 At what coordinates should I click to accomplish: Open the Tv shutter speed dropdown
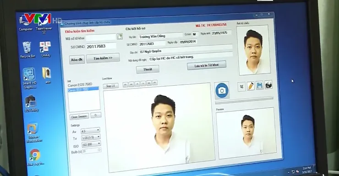(91, 137)
